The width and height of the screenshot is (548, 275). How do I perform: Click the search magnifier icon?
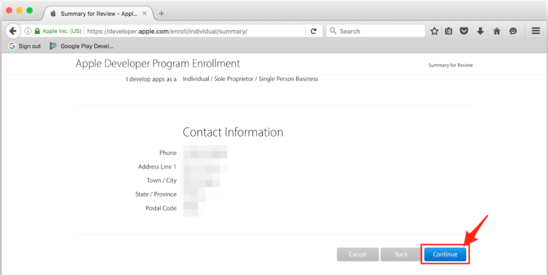pos(333,31)
